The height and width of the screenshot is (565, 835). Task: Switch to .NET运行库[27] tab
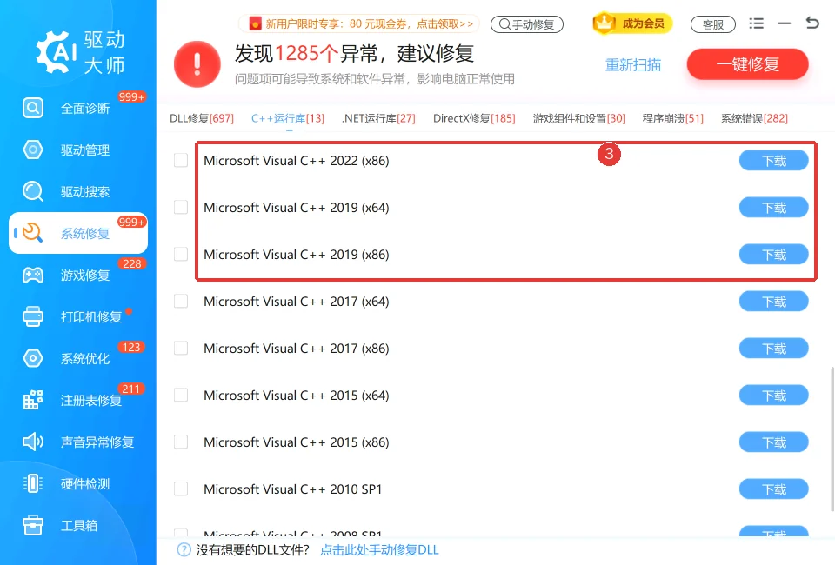378,118
